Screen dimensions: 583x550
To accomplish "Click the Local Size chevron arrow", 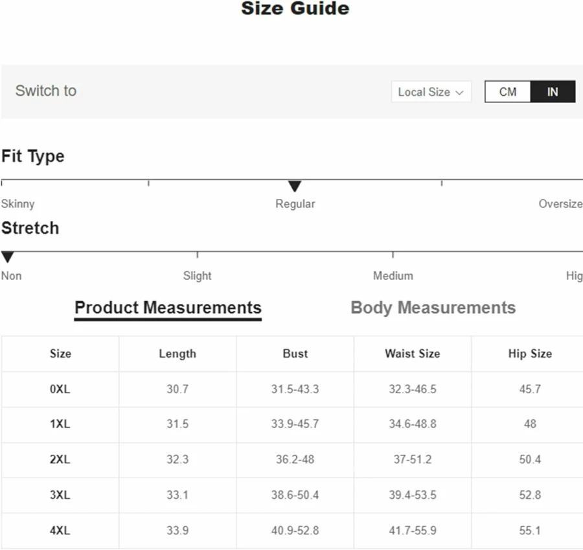I will pos(459,93).
